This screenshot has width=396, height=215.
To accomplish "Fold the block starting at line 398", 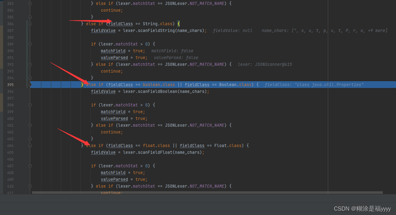I will click(x=30, y=105).
